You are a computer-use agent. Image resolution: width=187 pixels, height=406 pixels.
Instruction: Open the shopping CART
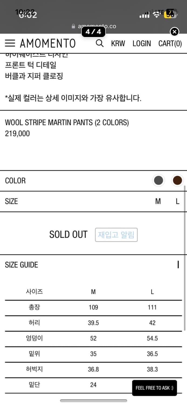click(170, 43)
